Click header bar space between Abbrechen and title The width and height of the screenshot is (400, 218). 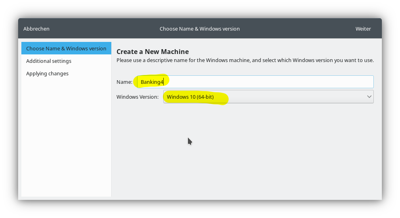point(105,29)
